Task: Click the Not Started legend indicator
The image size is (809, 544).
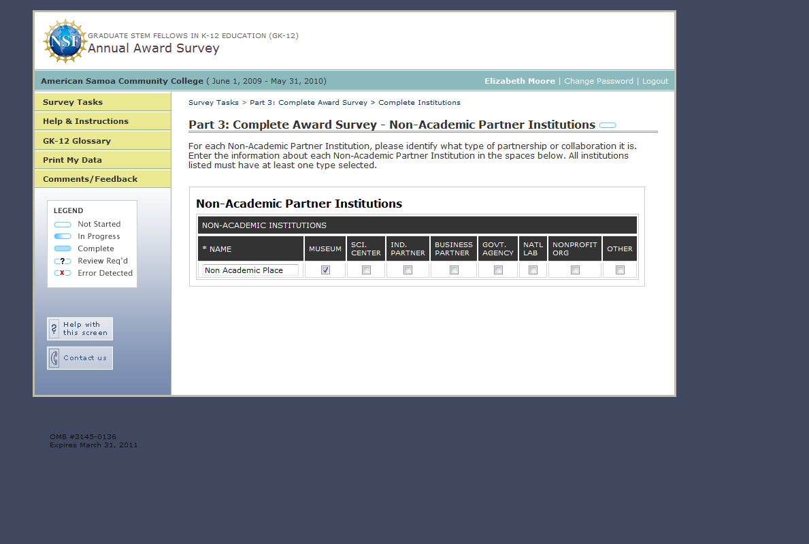Action: coord(63,225)
